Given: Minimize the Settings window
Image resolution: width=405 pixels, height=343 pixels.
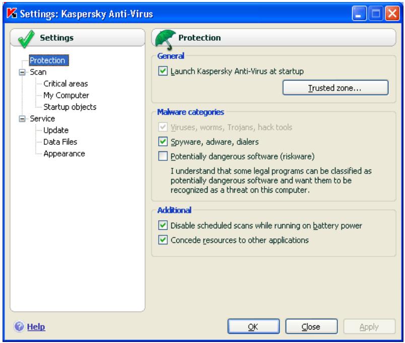Looking at the screenshot, I should 359,14.
